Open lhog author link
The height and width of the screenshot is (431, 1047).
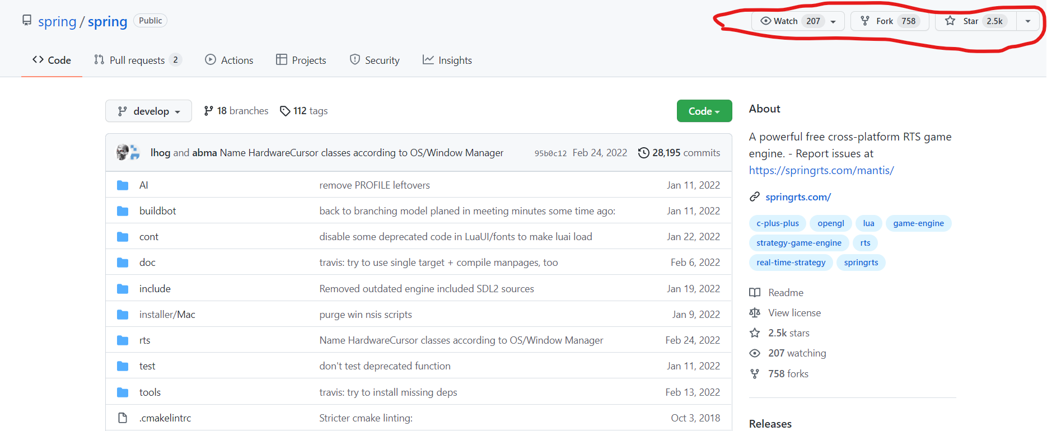click(x=160, y=153)
